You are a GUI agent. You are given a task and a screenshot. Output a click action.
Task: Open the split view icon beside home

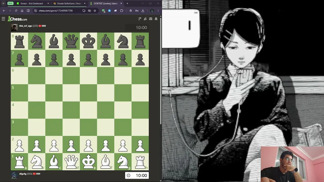[x=28, y=11]
